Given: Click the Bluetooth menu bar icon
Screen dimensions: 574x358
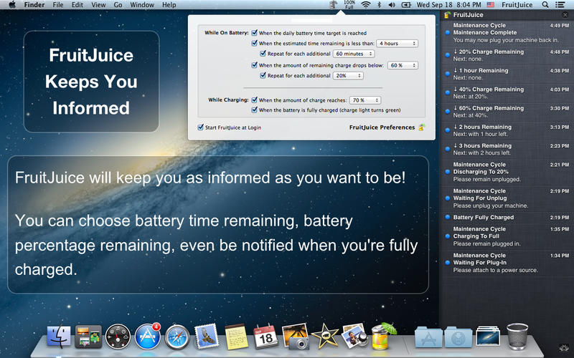Looking at the screenshot, I should coord(380,5).
